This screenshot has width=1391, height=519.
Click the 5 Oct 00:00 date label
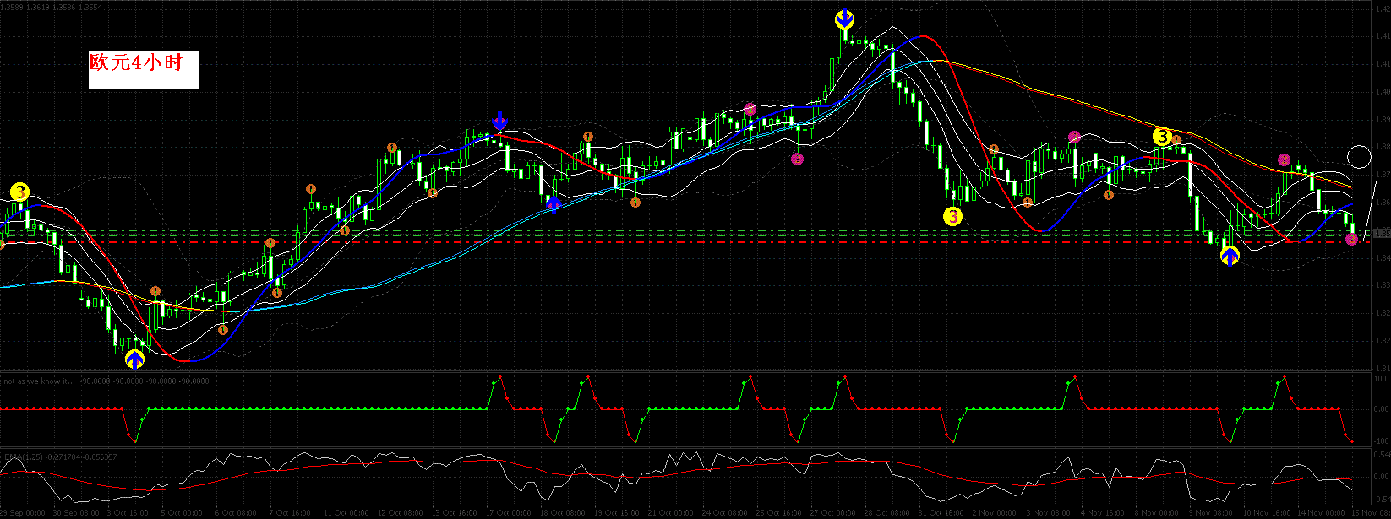tap(180, 513)
